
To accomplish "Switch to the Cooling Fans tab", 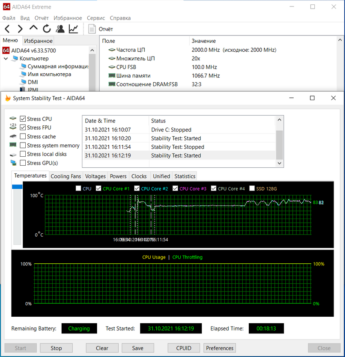I will coord(66,176).
